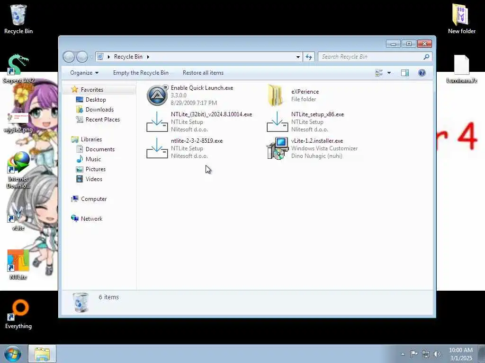
Task: Select Pictures library
Action: click(x=96, y=169)
